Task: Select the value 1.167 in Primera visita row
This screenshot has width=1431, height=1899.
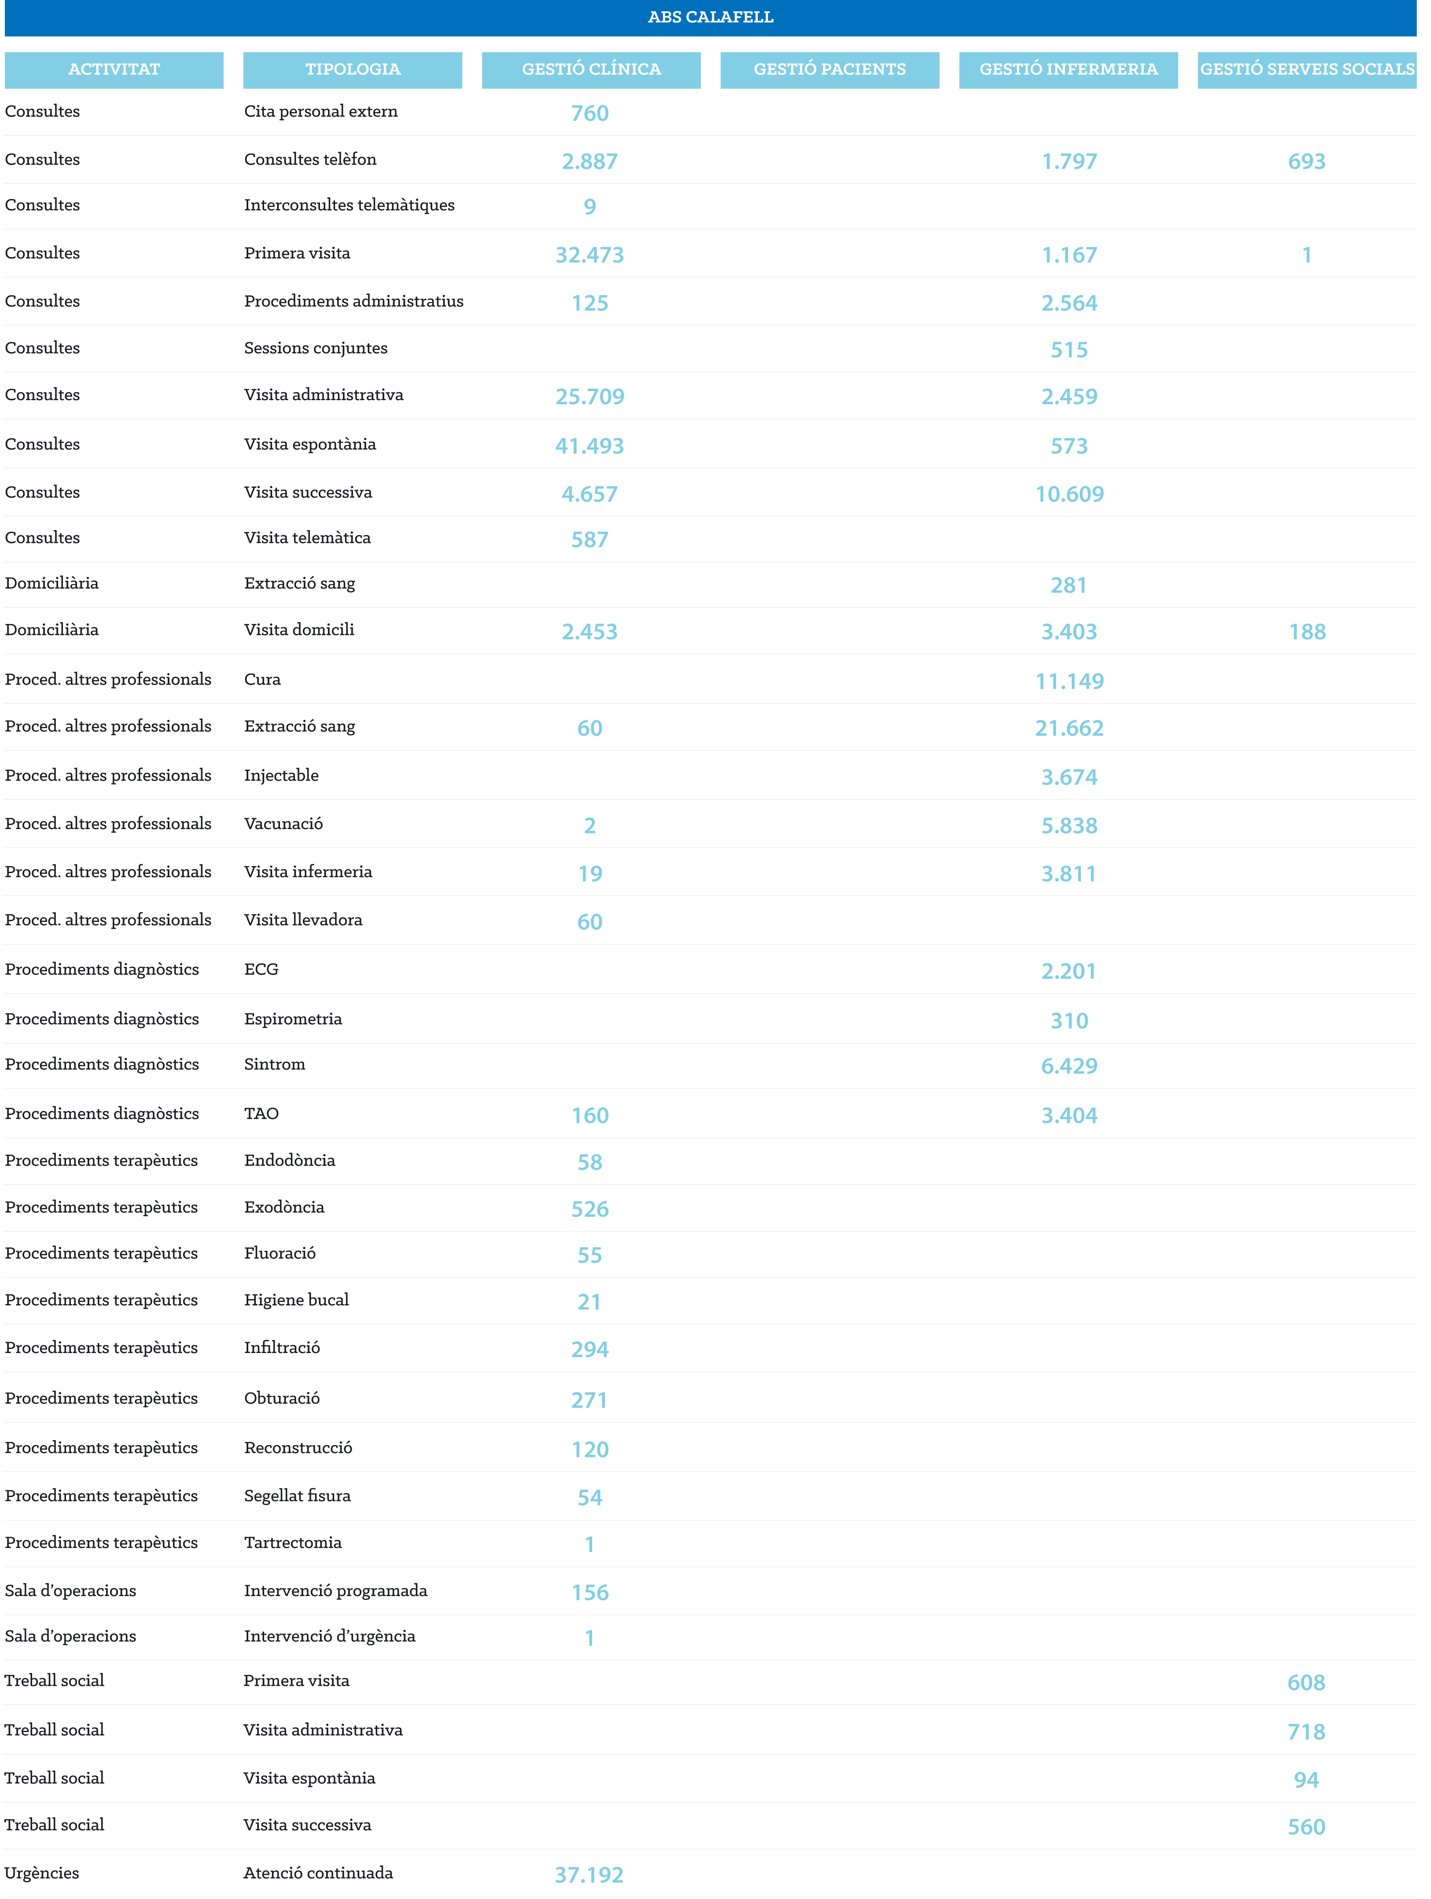Action: (1070, 255)
